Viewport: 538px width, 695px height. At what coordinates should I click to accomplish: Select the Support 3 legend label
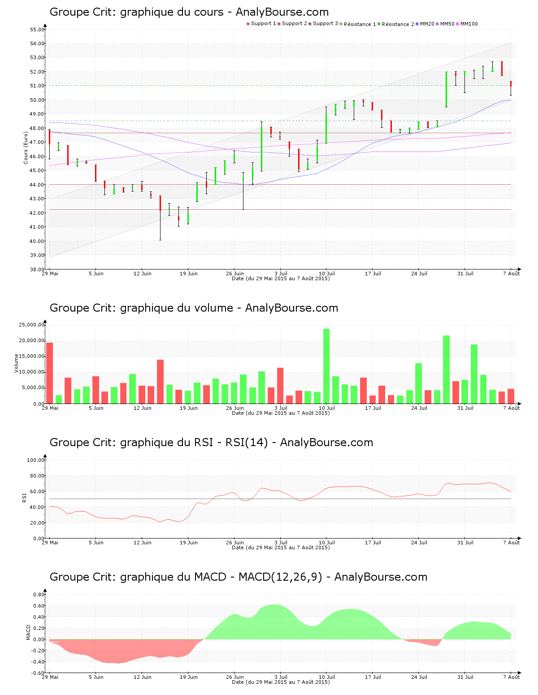325,24
